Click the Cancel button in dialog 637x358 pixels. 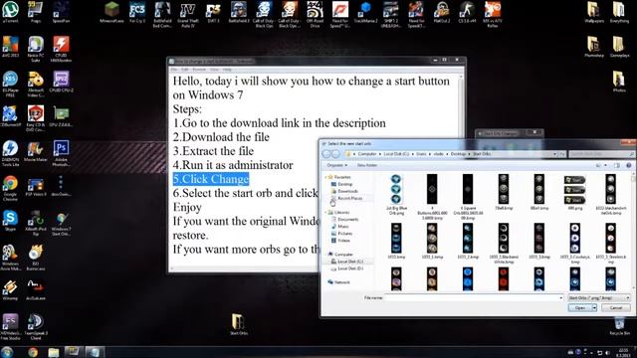(616, 308)
